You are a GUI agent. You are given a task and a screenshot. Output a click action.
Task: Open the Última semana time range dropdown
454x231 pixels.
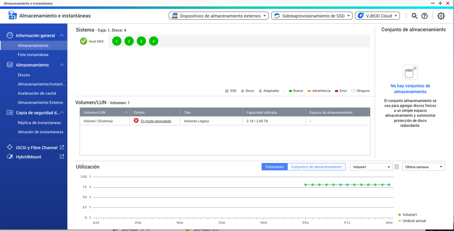(x=423, y=167)
